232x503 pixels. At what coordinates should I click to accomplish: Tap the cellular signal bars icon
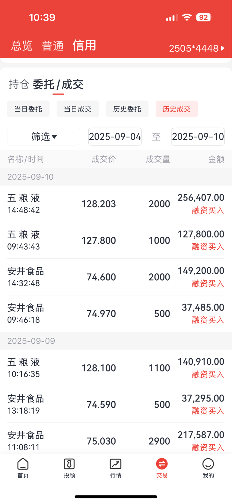point(172,18)
